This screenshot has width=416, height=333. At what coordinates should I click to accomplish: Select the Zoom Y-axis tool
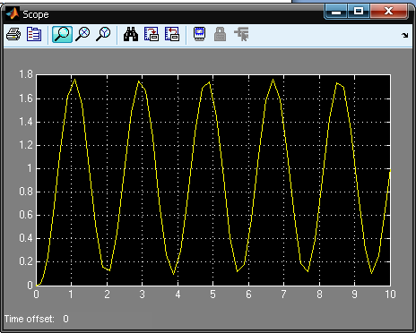(x=103, y=34)
